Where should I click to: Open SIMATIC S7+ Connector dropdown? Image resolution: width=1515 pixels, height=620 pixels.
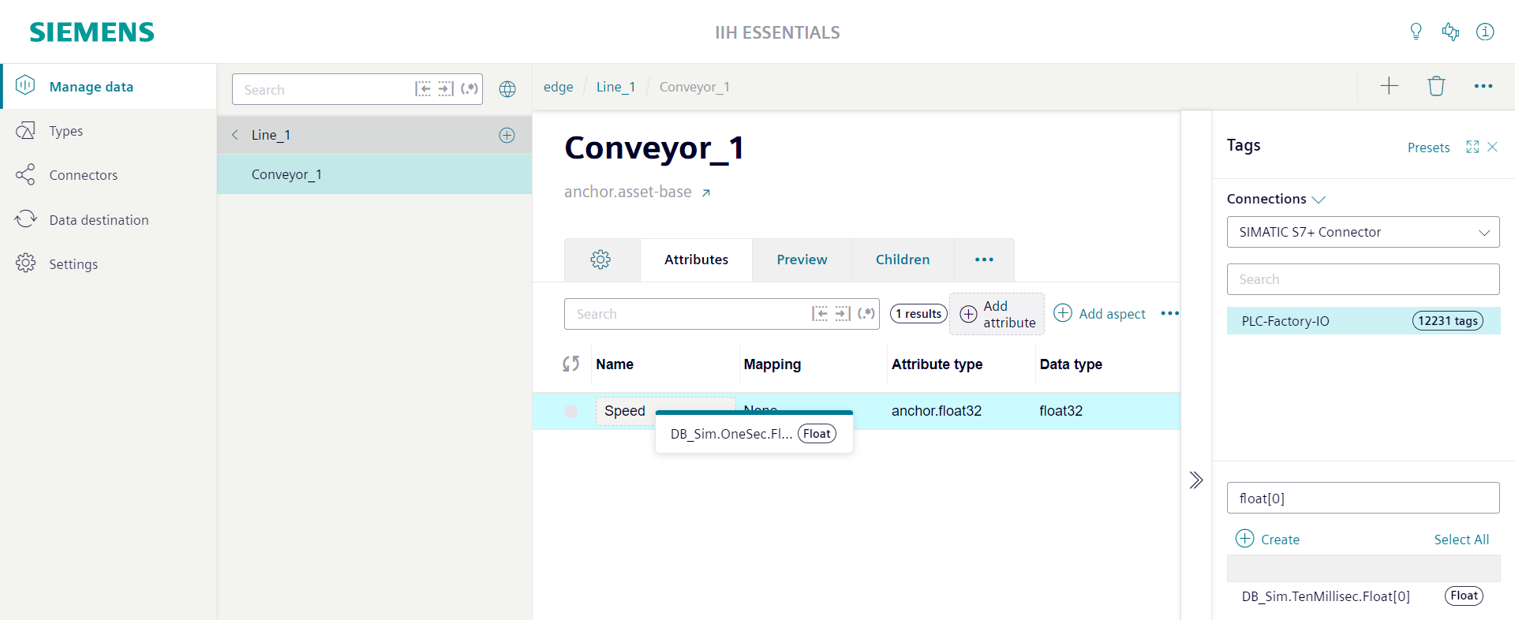click(1363, 232)
